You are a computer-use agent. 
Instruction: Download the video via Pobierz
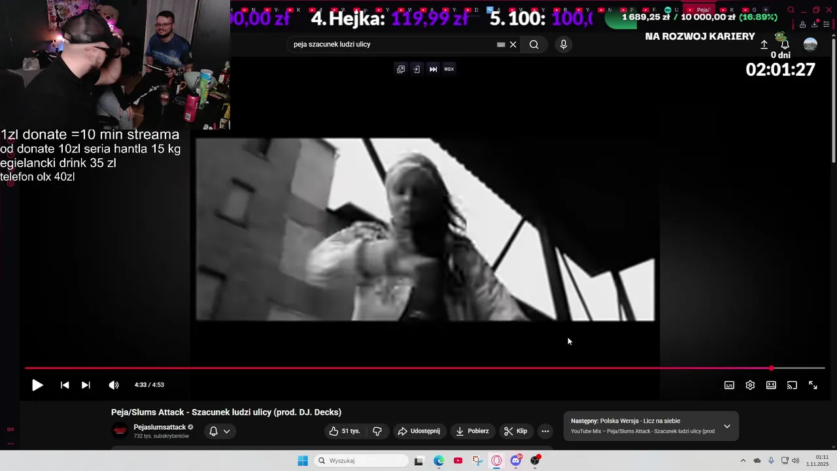472,431
